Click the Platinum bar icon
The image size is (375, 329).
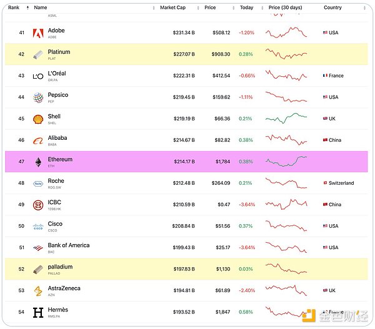point(38,54)
